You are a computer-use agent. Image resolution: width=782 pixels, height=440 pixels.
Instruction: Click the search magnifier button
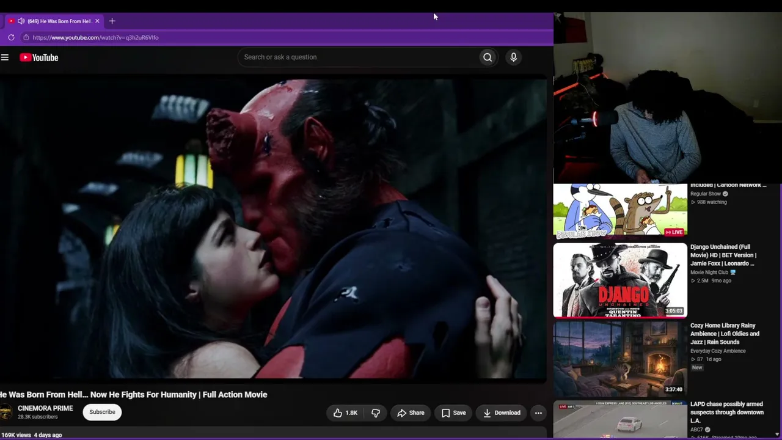click(x=488, y=57)
